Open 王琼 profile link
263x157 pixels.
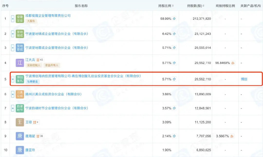(x=29, y=122)
